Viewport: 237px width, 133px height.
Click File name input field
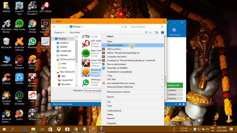point(92,91)
